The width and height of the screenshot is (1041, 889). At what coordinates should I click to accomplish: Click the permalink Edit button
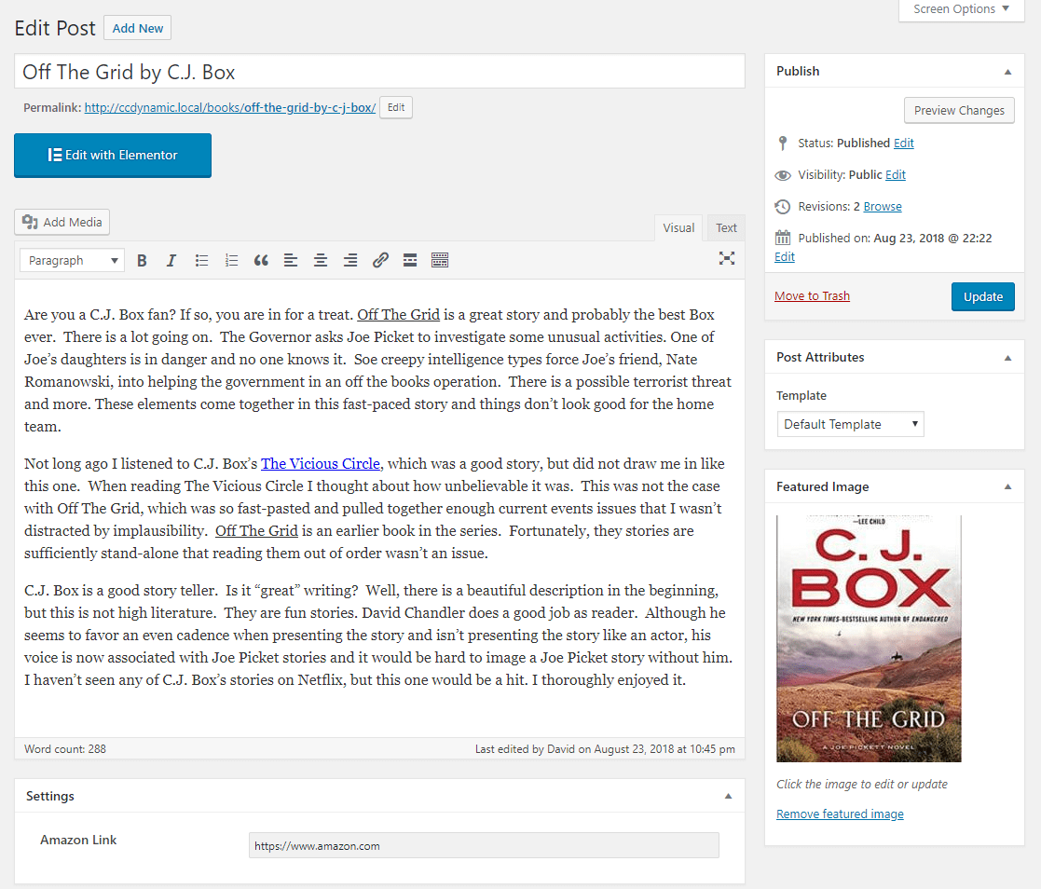(396, 107)
